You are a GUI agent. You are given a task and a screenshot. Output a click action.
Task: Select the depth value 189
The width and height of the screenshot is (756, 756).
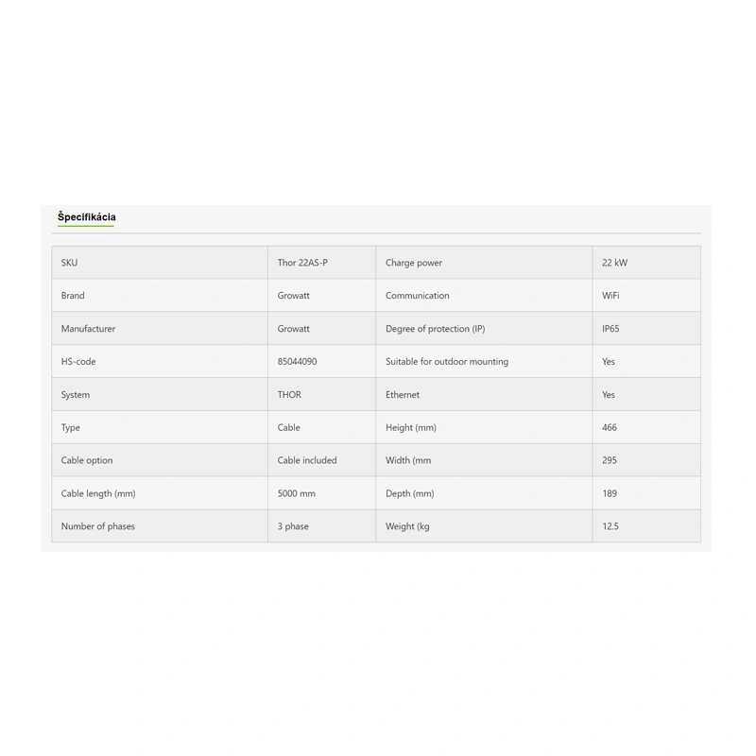[x=610, y=493]
